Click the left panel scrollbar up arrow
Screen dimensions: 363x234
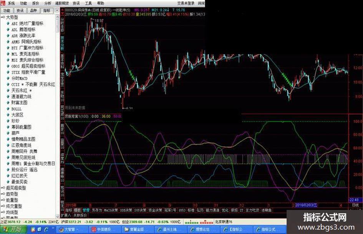click(58, 17)
